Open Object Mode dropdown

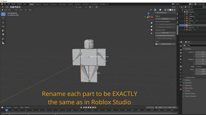[7, 10]
